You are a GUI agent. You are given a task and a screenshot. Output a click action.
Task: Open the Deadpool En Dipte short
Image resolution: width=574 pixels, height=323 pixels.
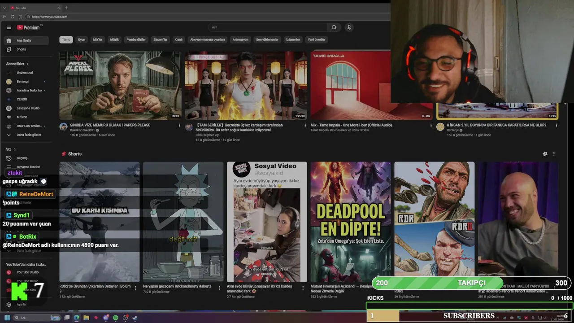tap(351, 222)
